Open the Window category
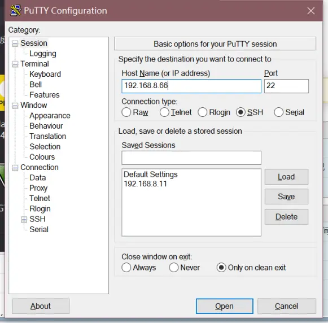The height and width of the screenshot is (323, 328). pyautogui.click(x=34, y=105)
